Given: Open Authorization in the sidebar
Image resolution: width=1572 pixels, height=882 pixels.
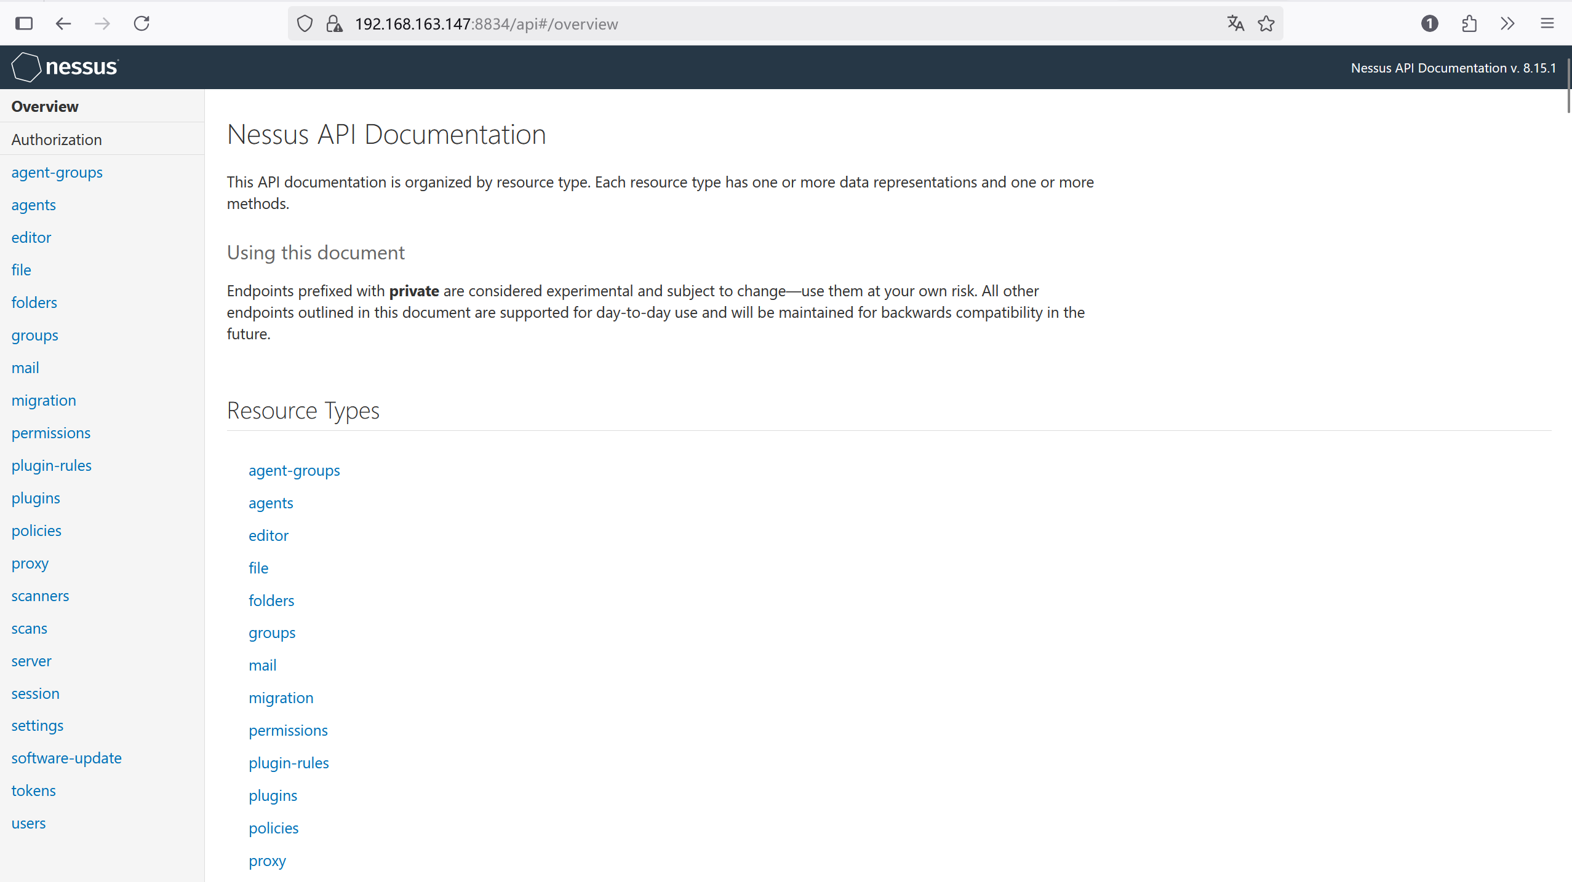Looking at the screenshot, I should point(57,140).
